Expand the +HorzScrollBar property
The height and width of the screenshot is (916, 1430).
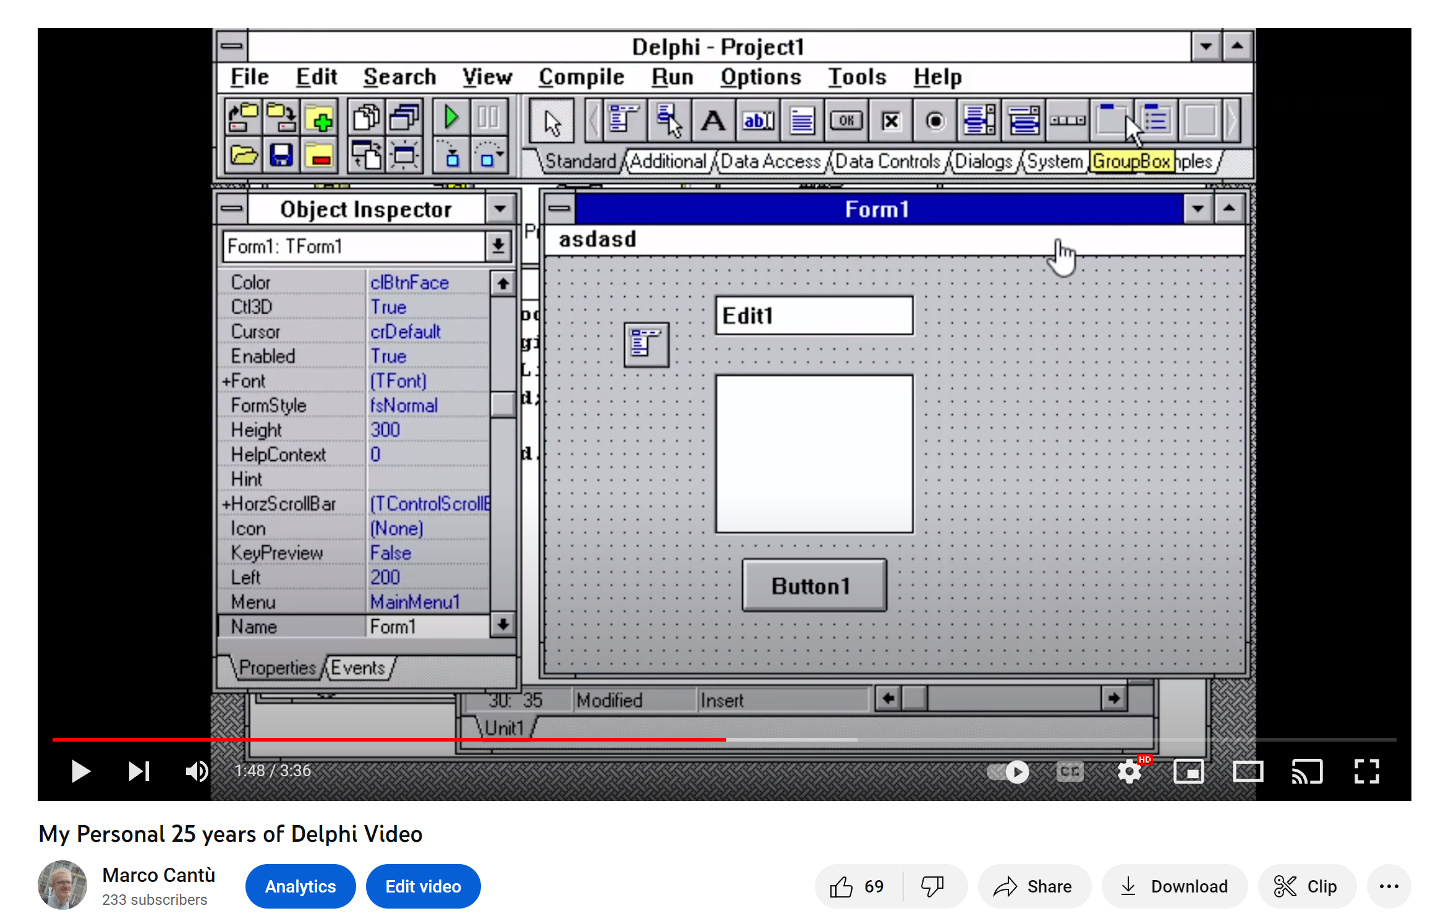(227, 504)
